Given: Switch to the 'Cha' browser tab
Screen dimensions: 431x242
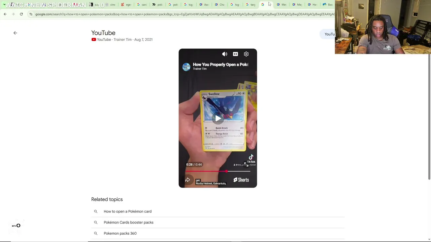Looking at the screenshot, I should [220, 5].
